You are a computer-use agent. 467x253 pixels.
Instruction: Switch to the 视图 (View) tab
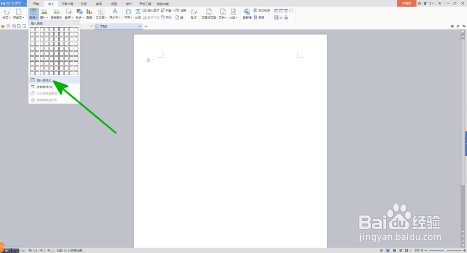pyautogui.click(x=114, y=4)
